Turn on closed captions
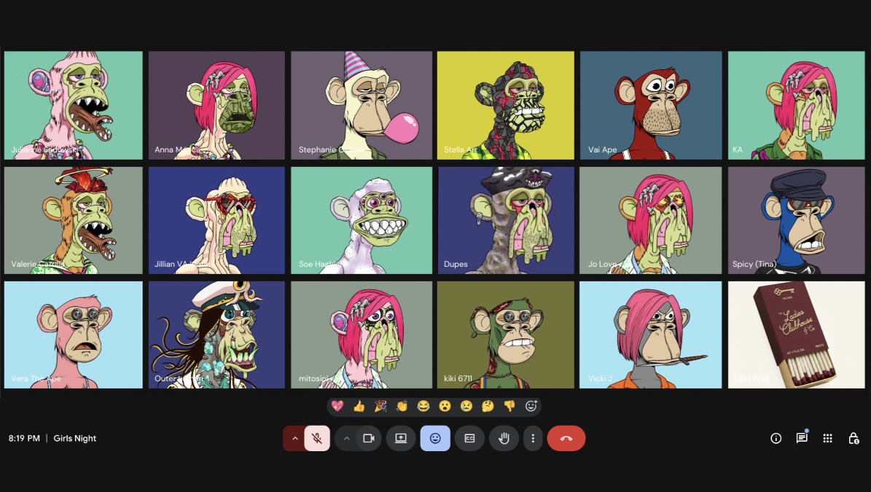Screen dimensions: 871x492 [469, 438]
